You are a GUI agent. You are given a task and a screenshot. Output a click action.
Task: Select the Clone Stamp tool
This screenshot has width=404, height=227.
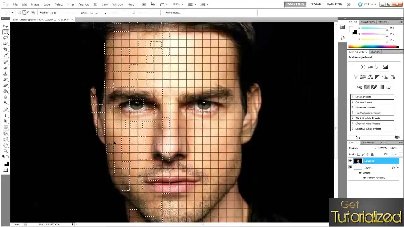[6, 74]
